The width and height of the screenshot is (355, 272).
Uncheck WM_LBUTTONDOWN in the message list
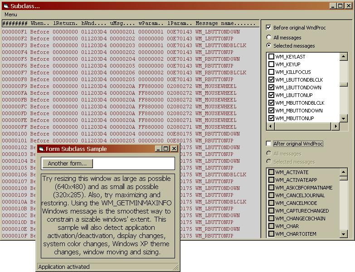click(272, 87)
